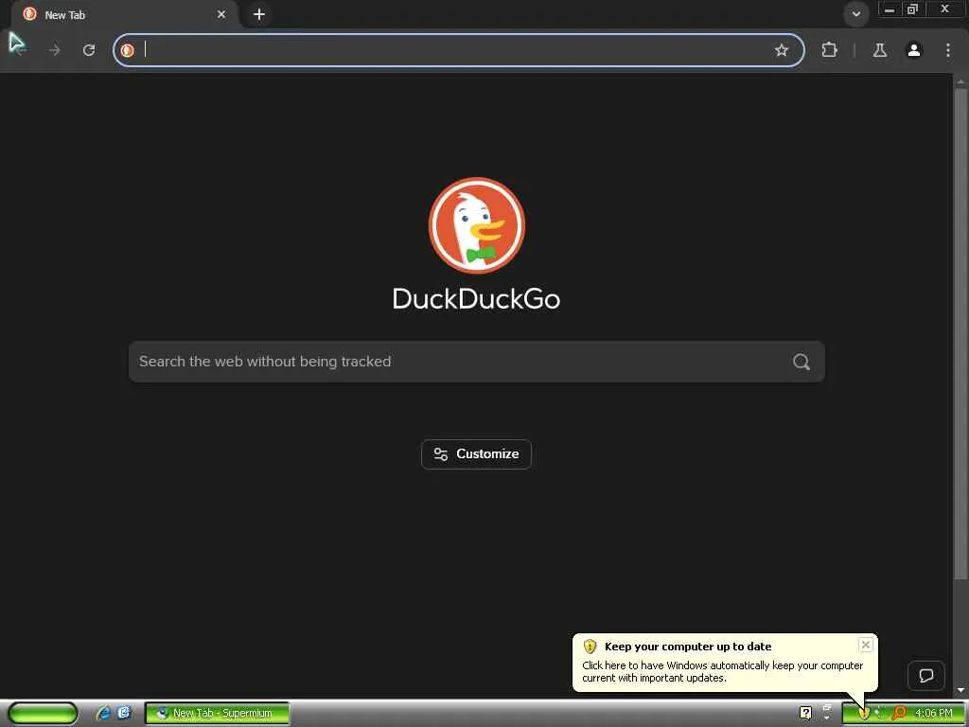This screenshot has width=969, height=727.
Task: Bookmark this tab with the star icon
Action: click(x=782, y=50)
